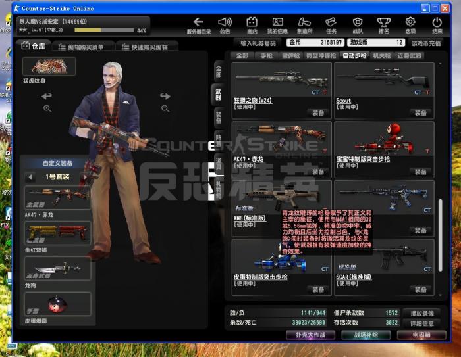
Task: Filter weapons by 微型冲锋枪 tab
Action: [x=321, y=55]
